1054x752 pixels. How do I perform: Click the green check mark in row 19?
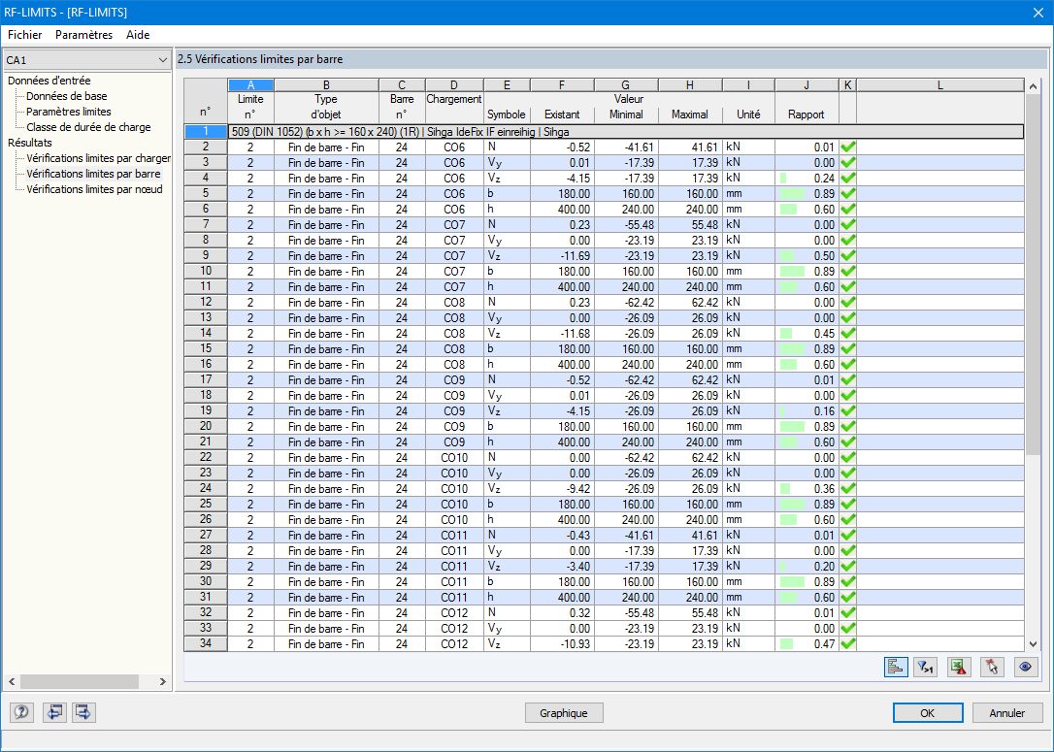coord(847,410)
